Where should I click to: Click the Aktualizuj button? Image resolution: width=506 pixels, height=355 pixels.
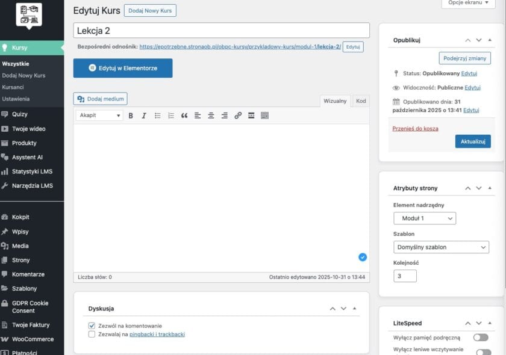click(473, 141)
